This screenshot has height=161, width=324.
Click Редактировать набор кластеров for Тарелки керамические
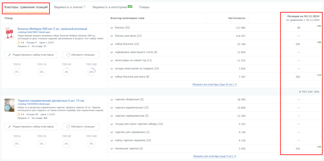[31, 127]
